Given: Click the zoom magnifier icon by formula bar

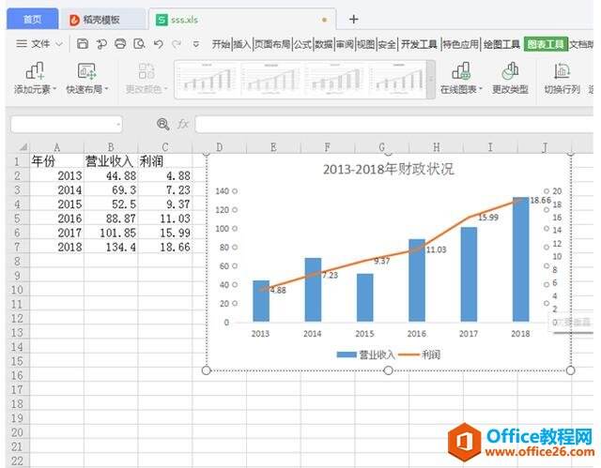Looking at the screenshot, I should (x=162, y=124).
